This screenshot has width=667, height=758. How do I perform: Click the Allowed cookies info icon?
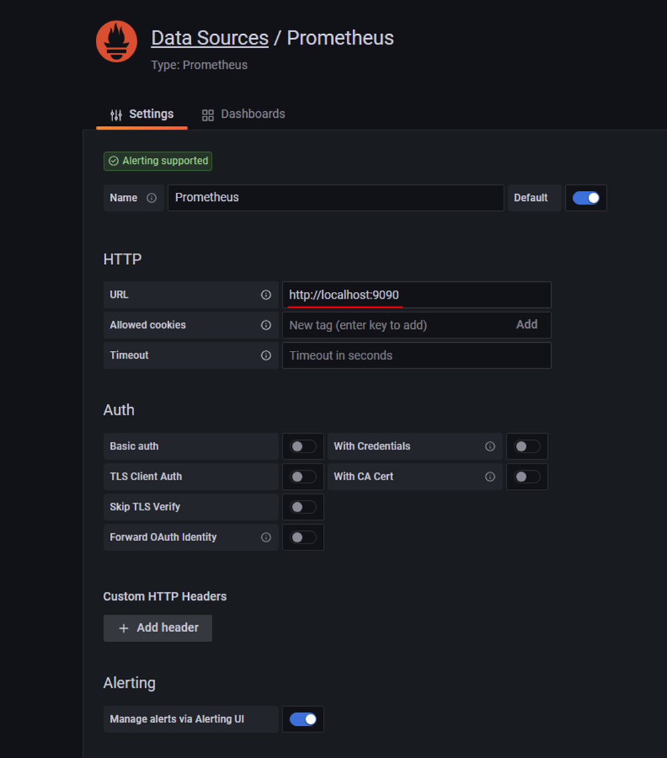(x=266, y=325)
